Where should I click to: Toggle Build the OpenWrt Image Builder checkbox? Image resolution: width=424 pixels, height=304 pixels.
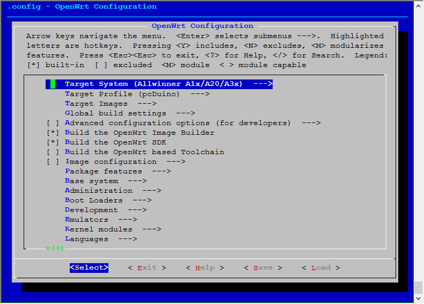click(53, 133)
